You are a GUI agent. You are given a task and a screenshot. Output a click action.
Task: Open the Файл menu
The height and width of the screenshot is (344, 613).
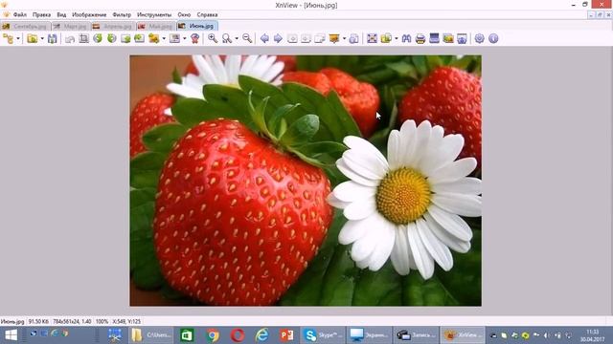tap(20, 15)
